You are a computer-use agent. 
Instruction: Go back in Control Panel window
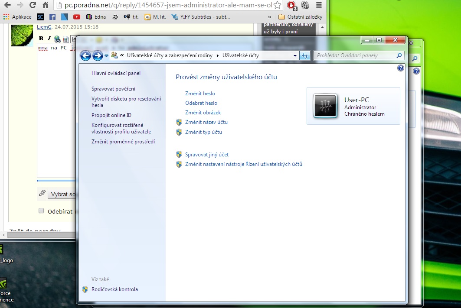(x=85, y=55)
